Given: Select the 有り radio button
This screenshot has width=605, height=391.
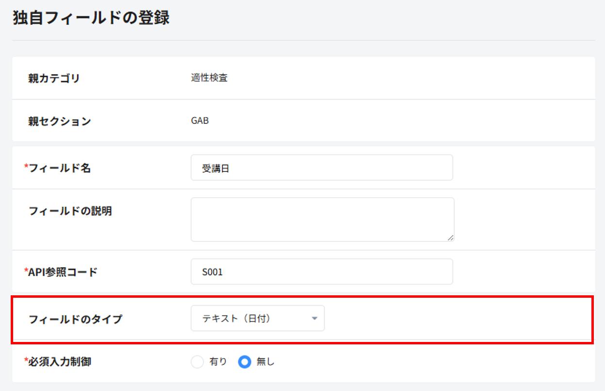Looking at the screenshot, I should (x=197, y=362).
